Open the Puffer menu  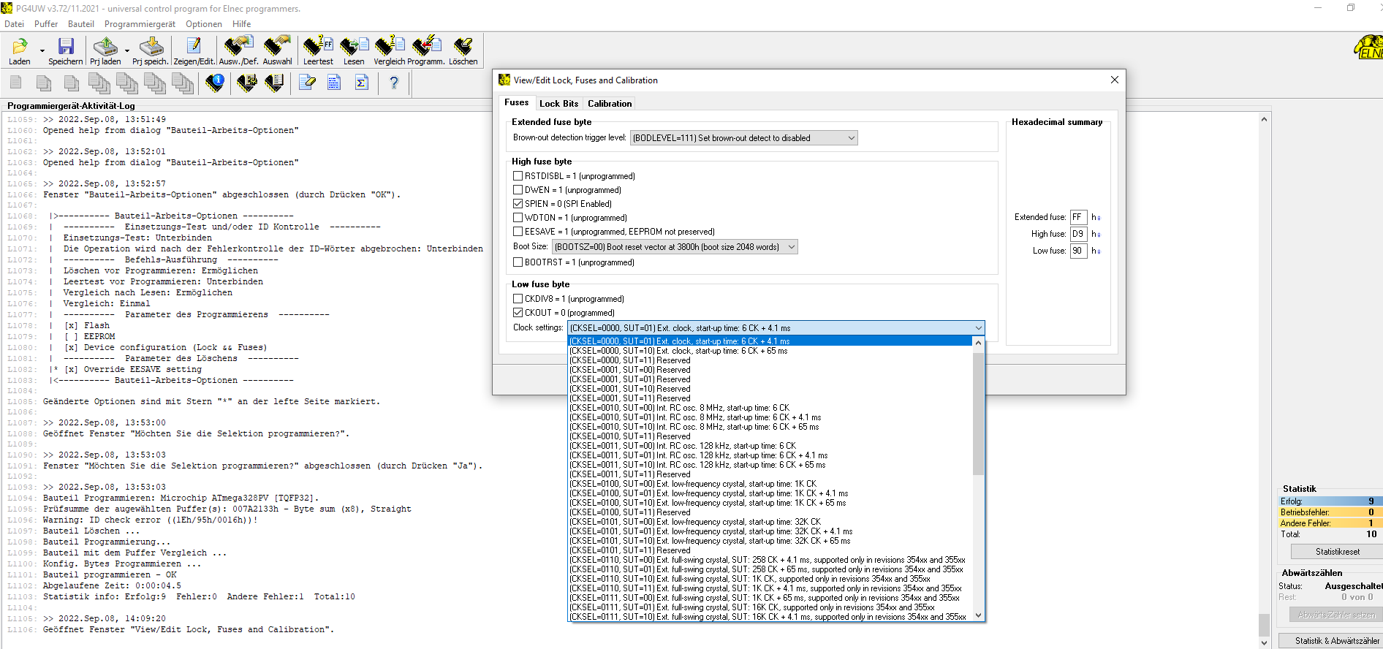tap(46, 24)
